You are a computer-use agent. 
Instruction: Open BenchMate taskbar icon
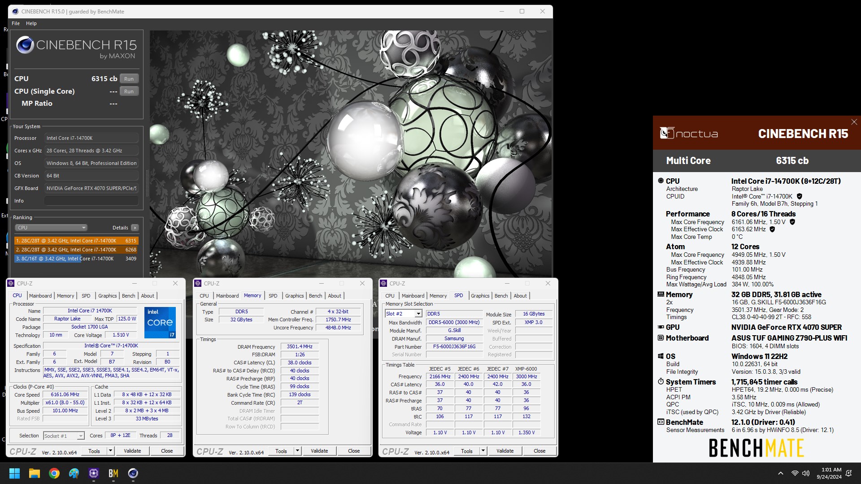[x=113, y=473]
